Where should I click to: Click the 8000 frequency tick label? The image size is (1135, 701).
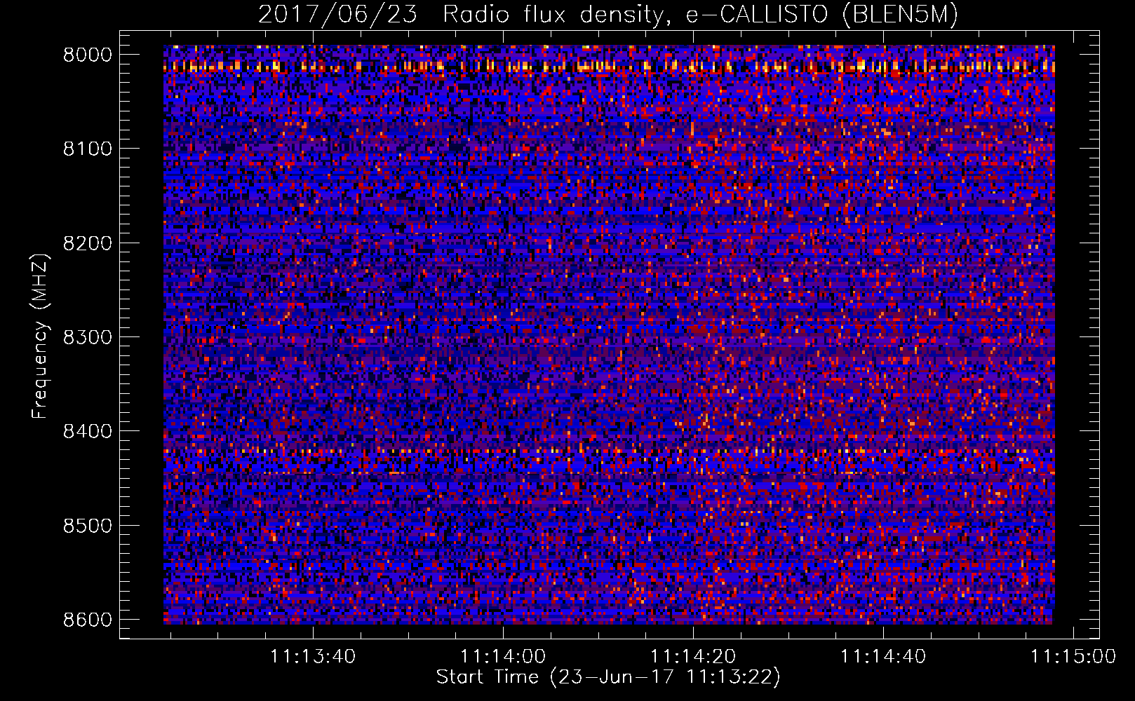click(88, 55)
